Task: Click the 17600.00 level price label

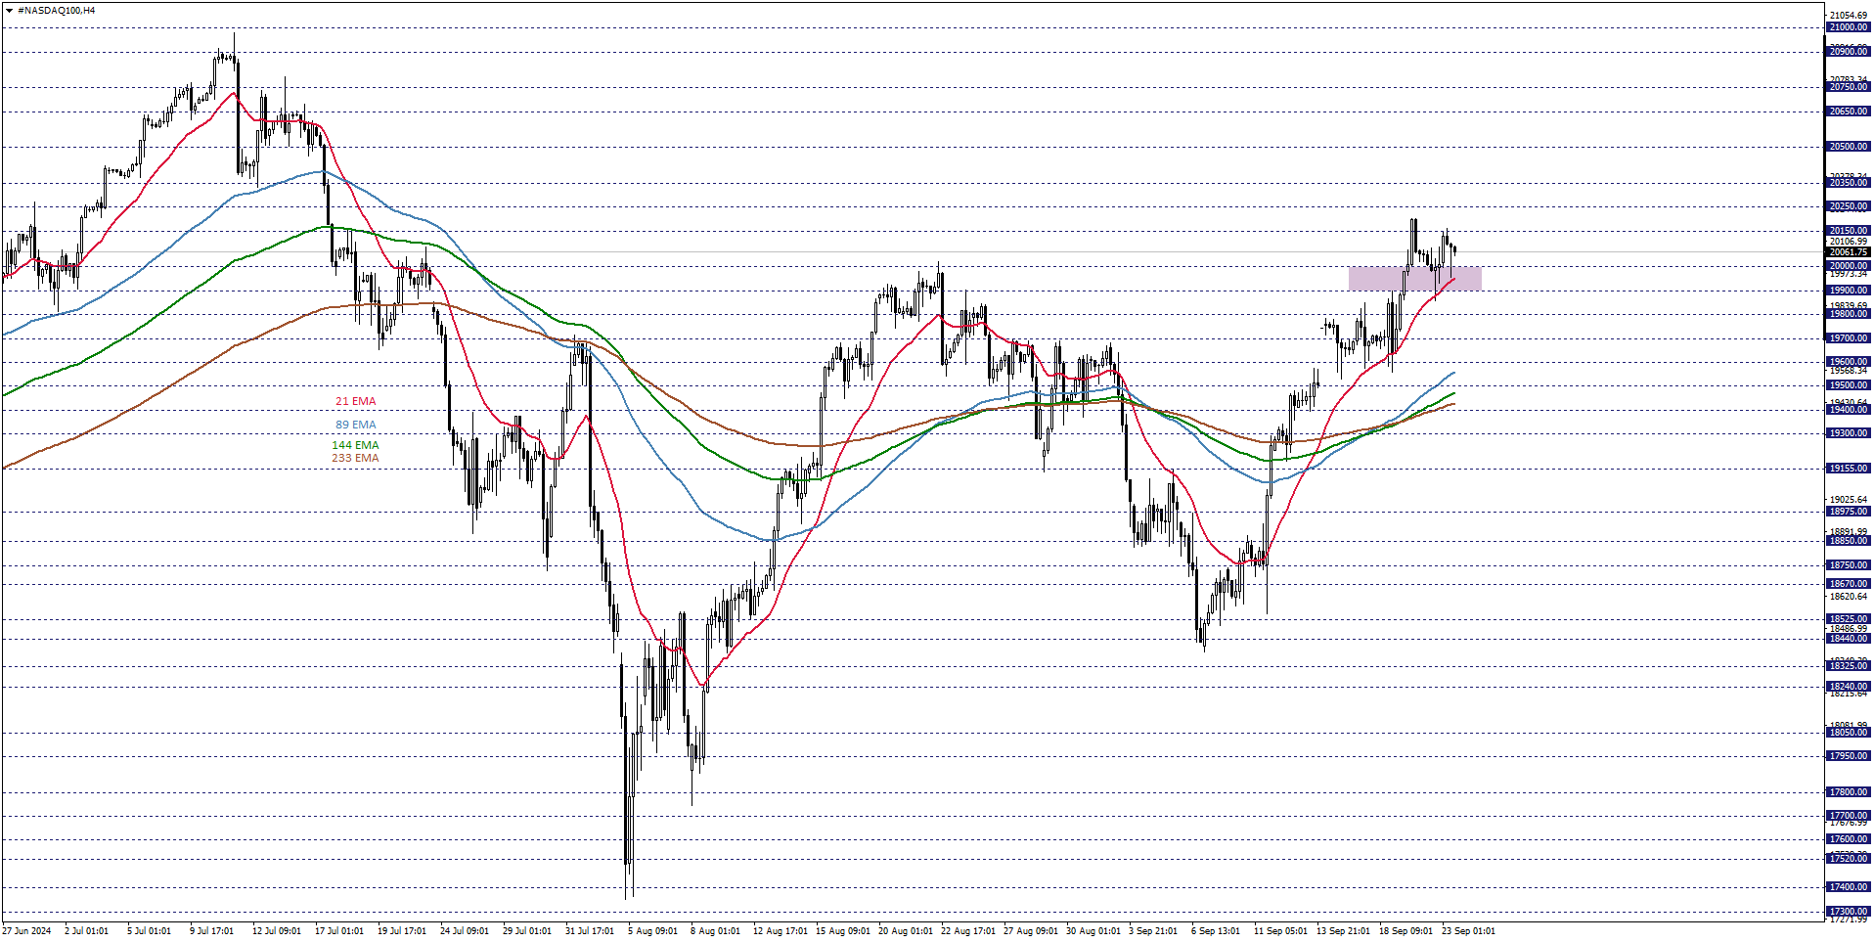Action: [x=1849, y=839]
